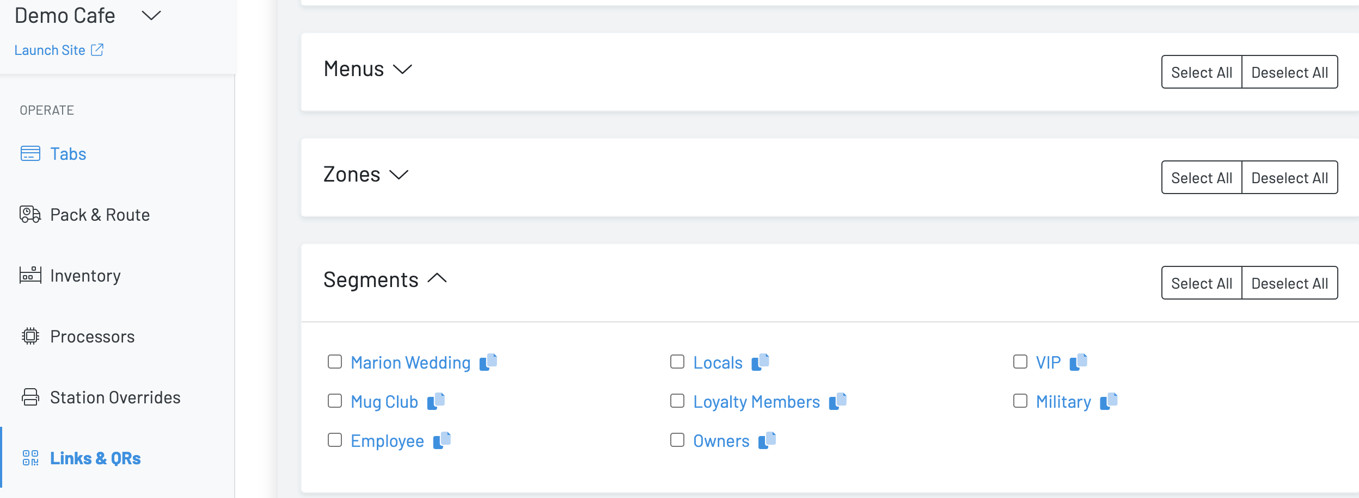Enable the Military segment checkbox
The width and height of the screenshot is (1359, 498).
click(x=1020, y=401)
